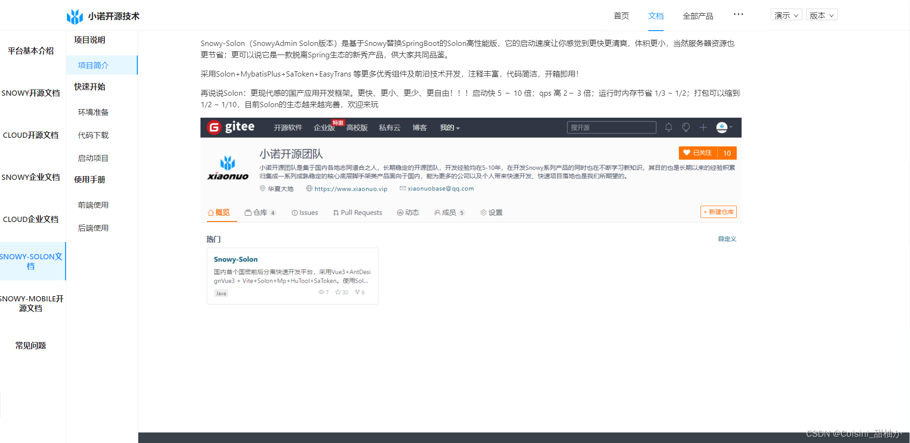This screenshot has height=443, width=910.
Task: Click the 热门 heading
Action: pyautogui.click(x=213, y=239)
